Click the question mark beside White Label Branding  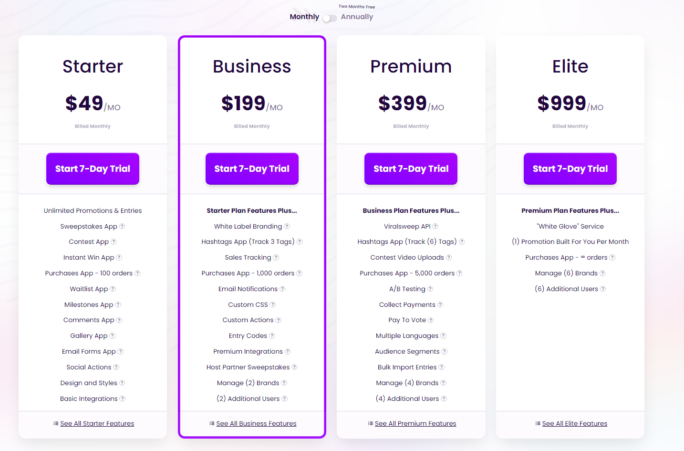point(287,226)
